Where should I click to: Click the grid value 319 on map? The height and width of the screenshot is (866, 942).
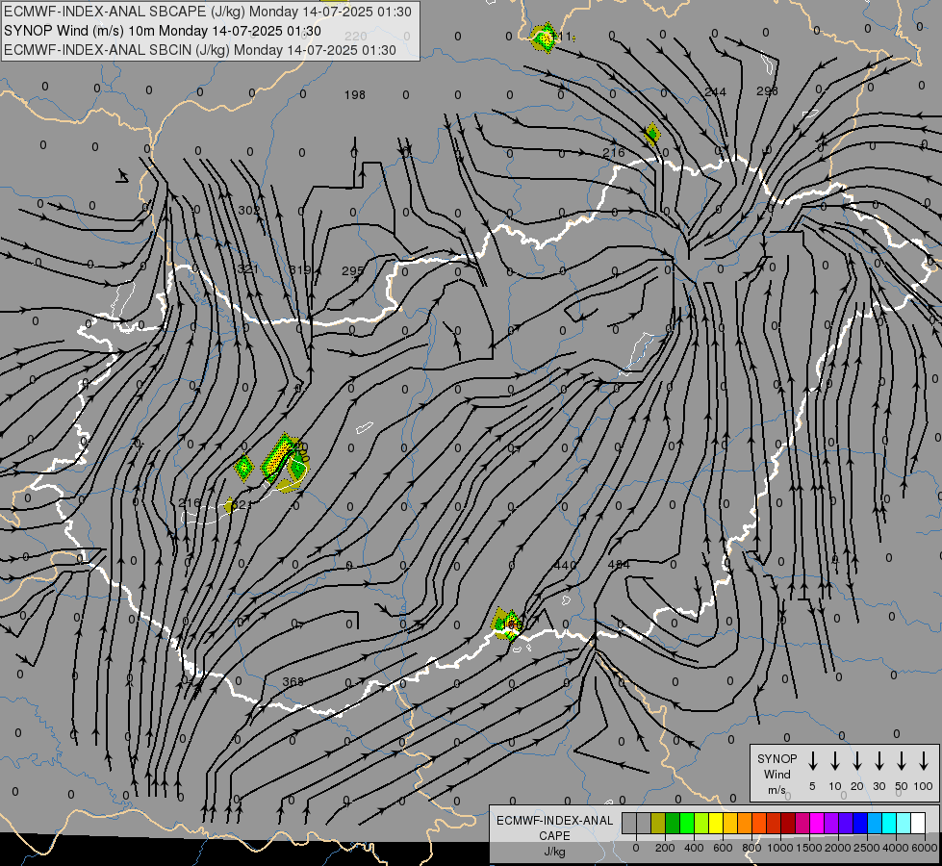[x=300, y=269]
